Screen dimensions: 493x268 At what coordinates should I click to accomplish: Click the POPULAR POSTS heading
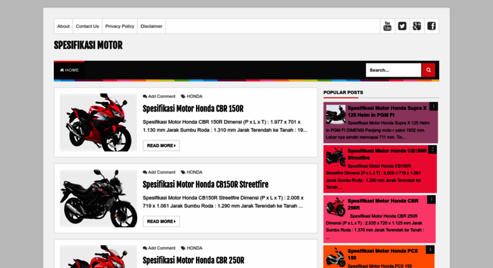343,93
